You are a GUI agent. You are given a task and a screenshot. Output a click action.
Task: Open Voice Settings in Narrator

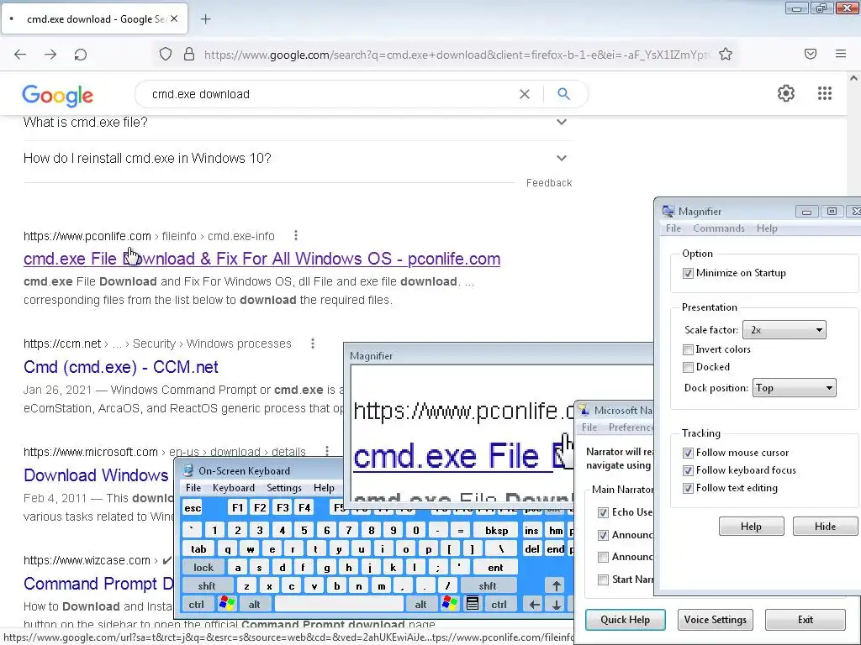715,620
